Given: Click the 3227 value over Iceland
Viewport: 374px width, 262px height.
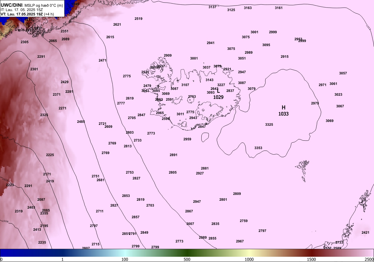Looking at the screenshot, I should point(221,85).
